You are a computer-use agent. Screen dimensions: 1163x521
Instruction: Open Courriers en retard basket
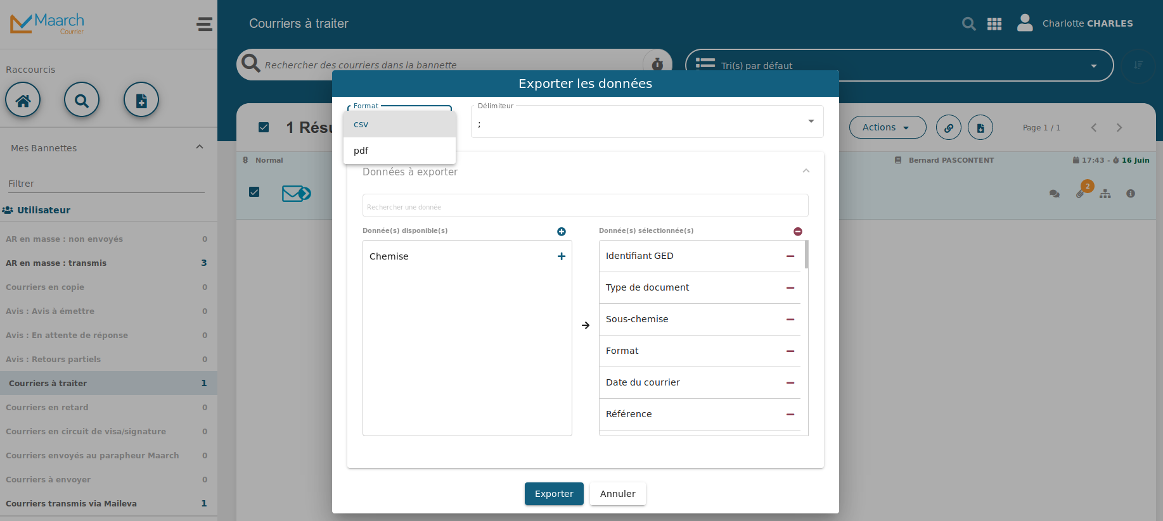pos(108,407)
